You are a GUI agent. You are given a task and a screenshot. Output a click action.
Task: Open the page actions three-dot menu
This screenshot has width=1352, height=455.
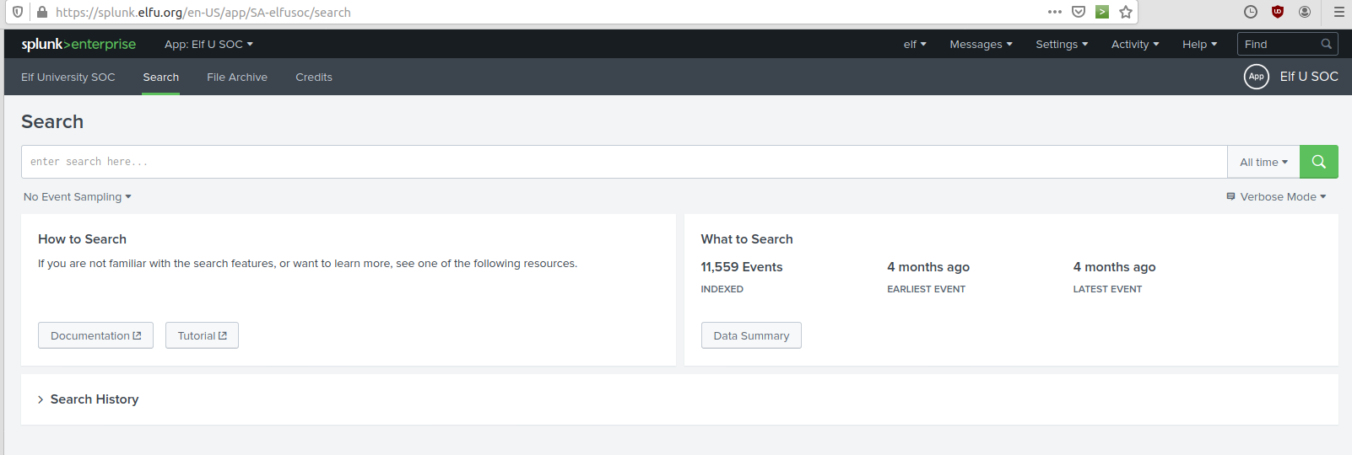[1054, 12]
